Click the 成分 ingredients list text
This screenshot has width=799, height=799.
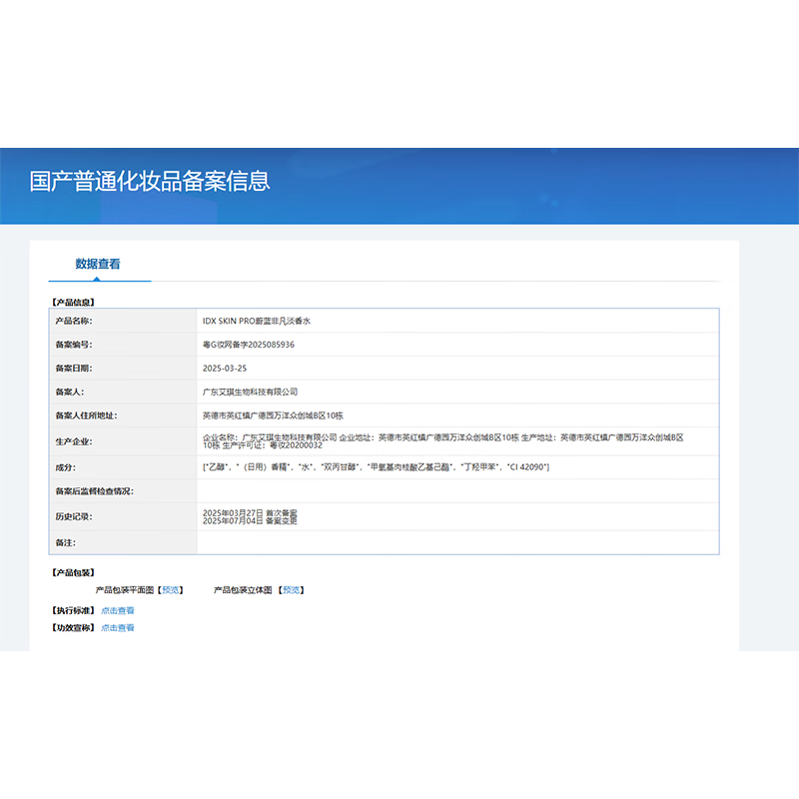[375, 467]
